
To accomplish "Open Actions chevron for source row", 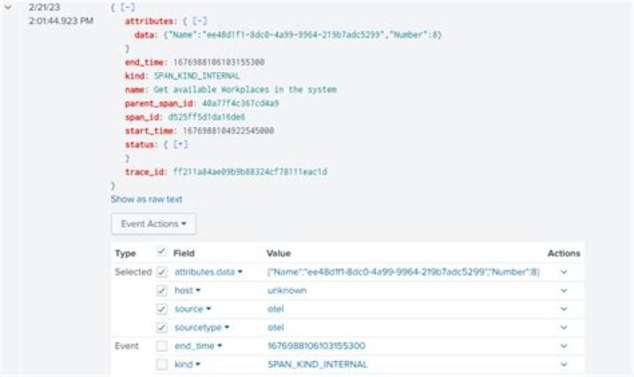I will click(x=564, y=309).
